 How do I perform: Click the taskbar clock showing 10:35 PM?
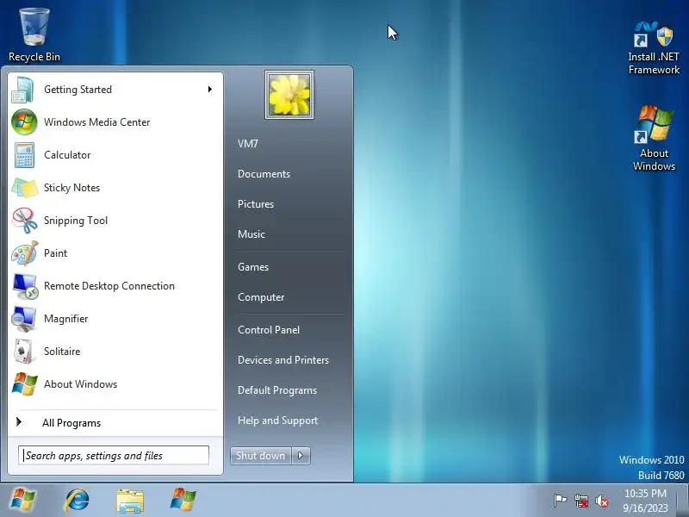[x=645, y=501]
